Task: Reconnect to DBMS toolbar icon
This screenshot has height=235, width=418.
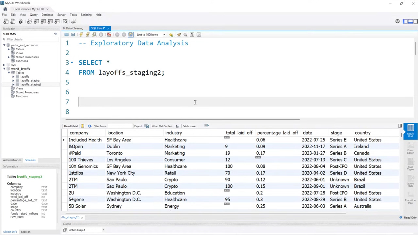Action: click(x=73, y=21)
